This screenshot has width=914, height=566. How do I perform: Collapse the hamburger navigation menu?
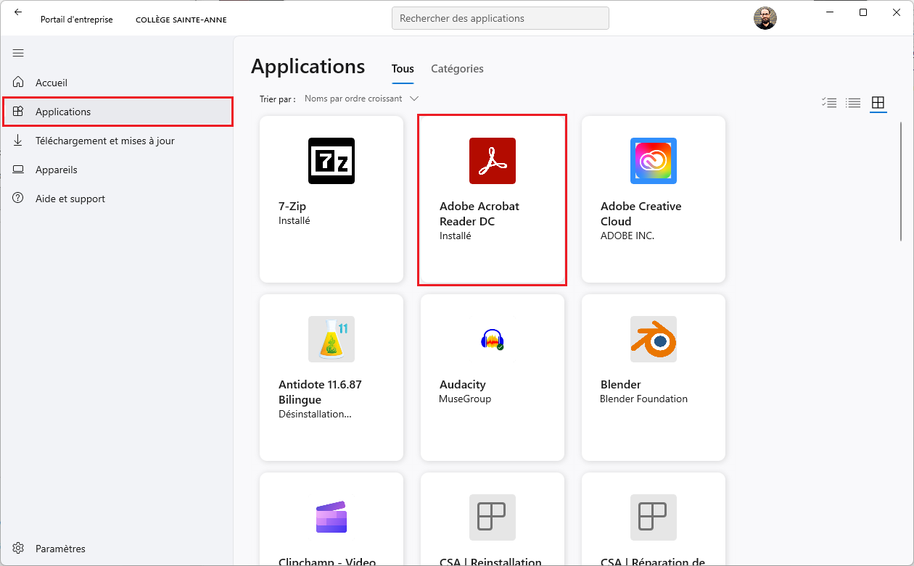(x=18, y=53)
